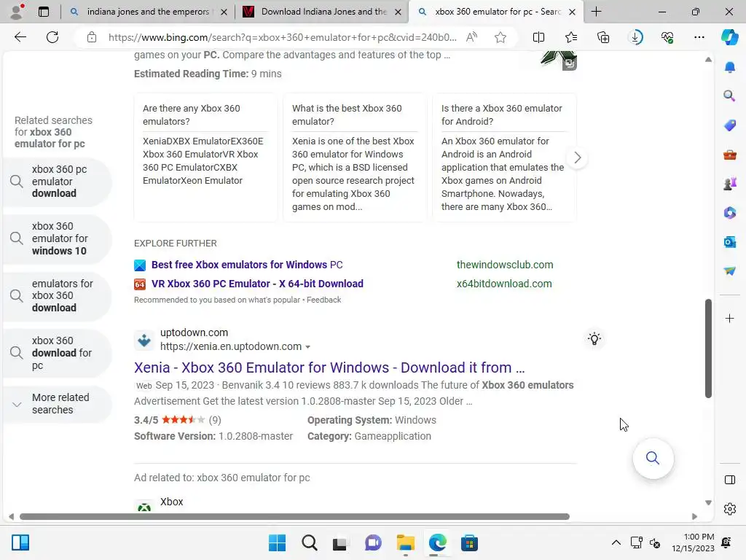The width and height of the screenshot is (746, 560).
Task: Expand More related searches
Action: point(57,404)
